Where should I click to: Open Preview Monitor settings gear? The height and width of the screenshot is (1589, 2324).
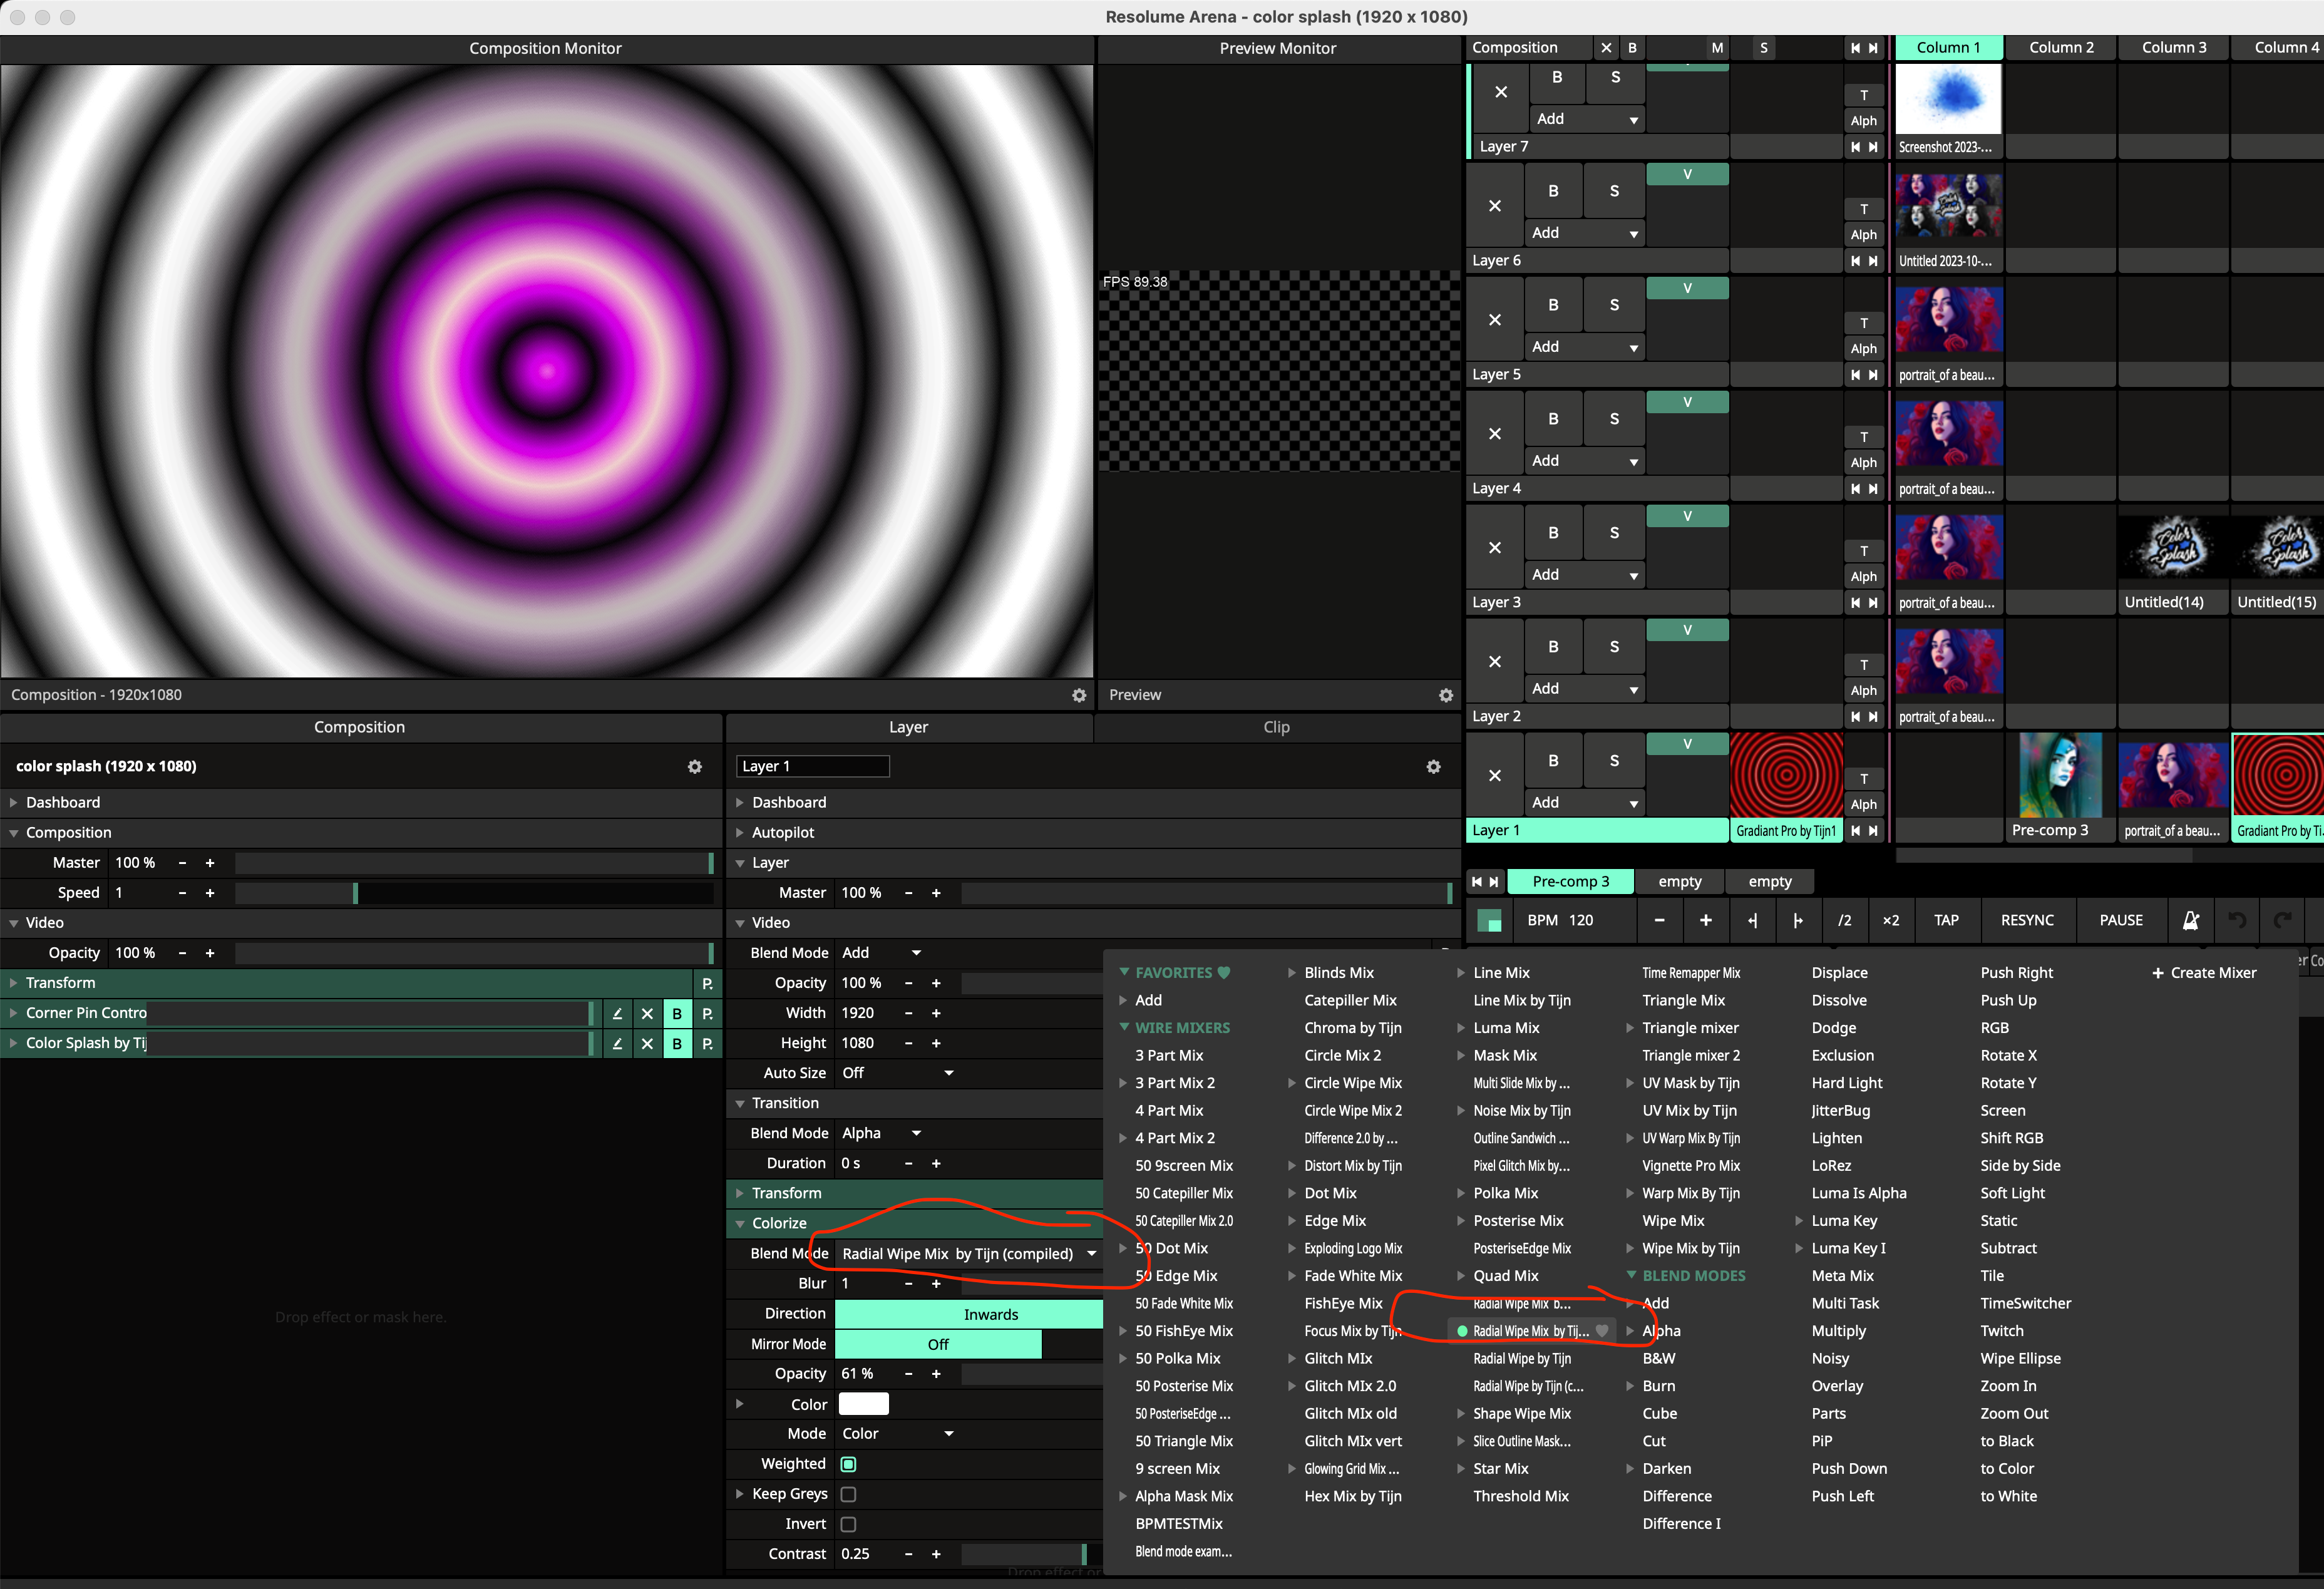1445,695
